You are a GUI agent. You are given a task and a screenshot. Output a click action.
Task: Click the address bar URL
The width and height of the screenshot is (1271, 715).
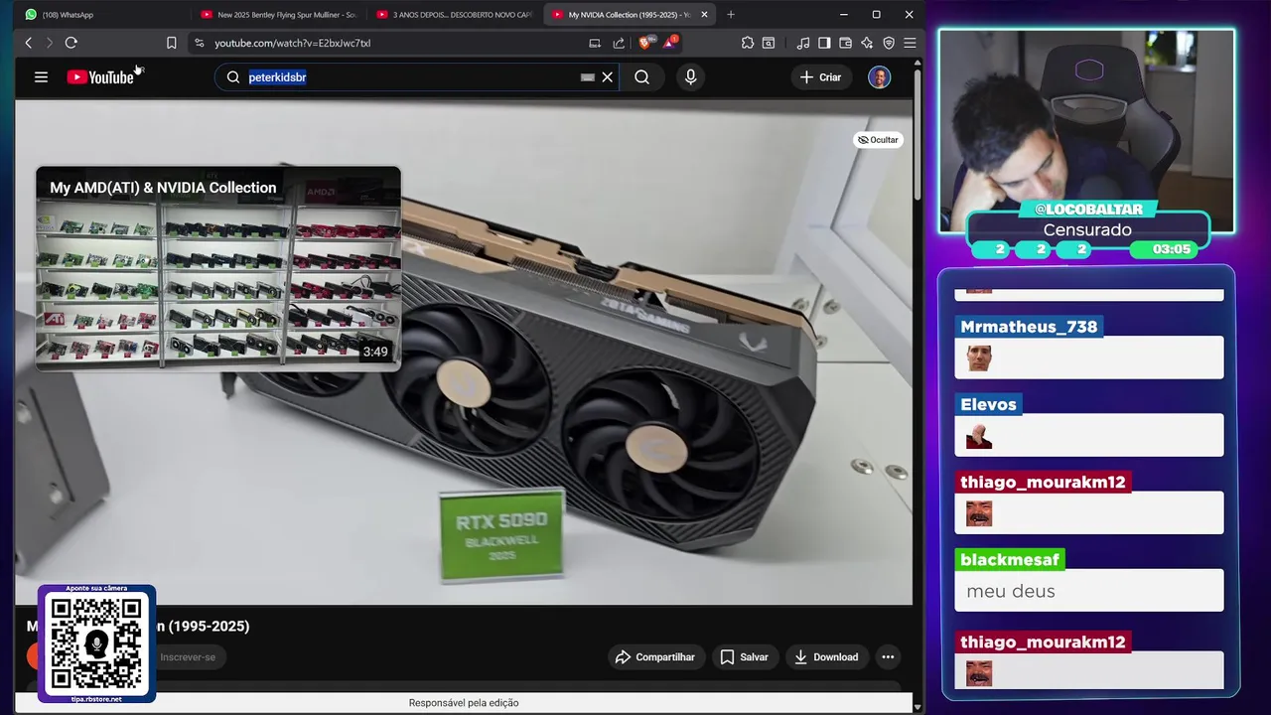[x=292, y=43]
